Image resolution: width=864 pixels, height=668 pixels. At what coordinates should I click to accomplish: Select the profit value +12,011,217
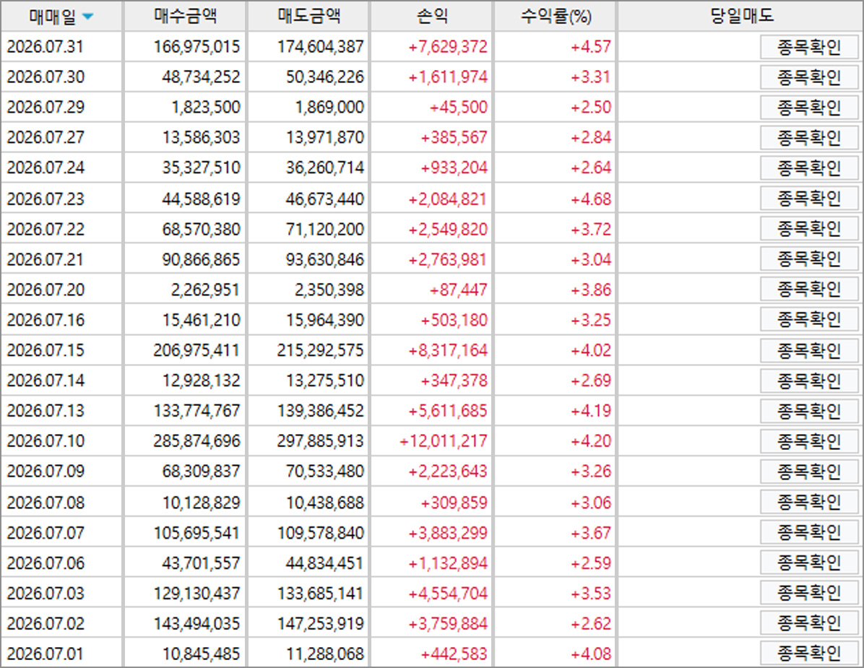(444, 441)
